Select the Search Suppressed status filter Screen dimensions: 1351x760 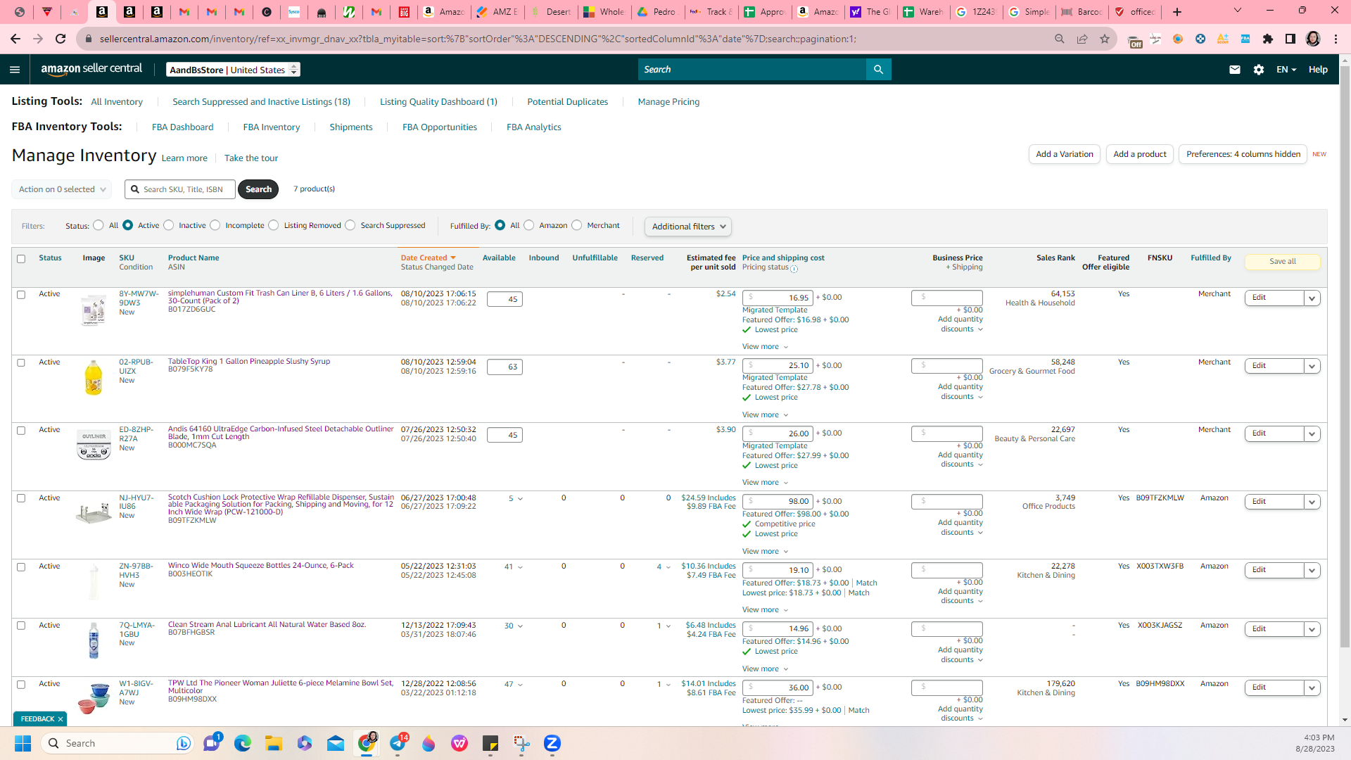(350, 225)
